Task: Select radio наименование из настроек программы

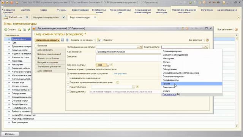Action: [x=68, y=73]
